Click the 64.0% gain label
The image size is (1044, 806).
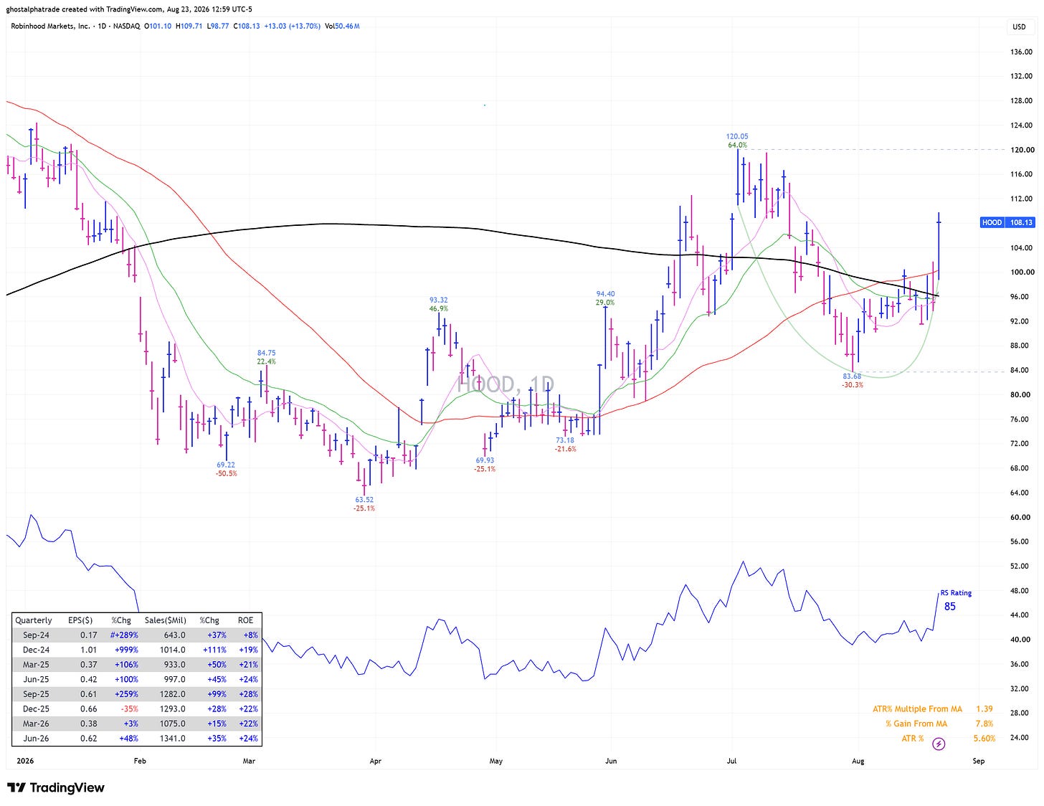point(737,145)
